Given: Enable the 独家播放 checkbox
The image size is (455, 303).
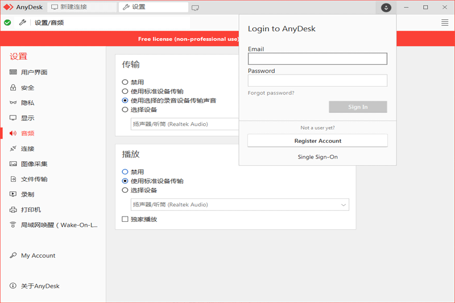Looking at the screenshot, I should click(x=125, y=219).
